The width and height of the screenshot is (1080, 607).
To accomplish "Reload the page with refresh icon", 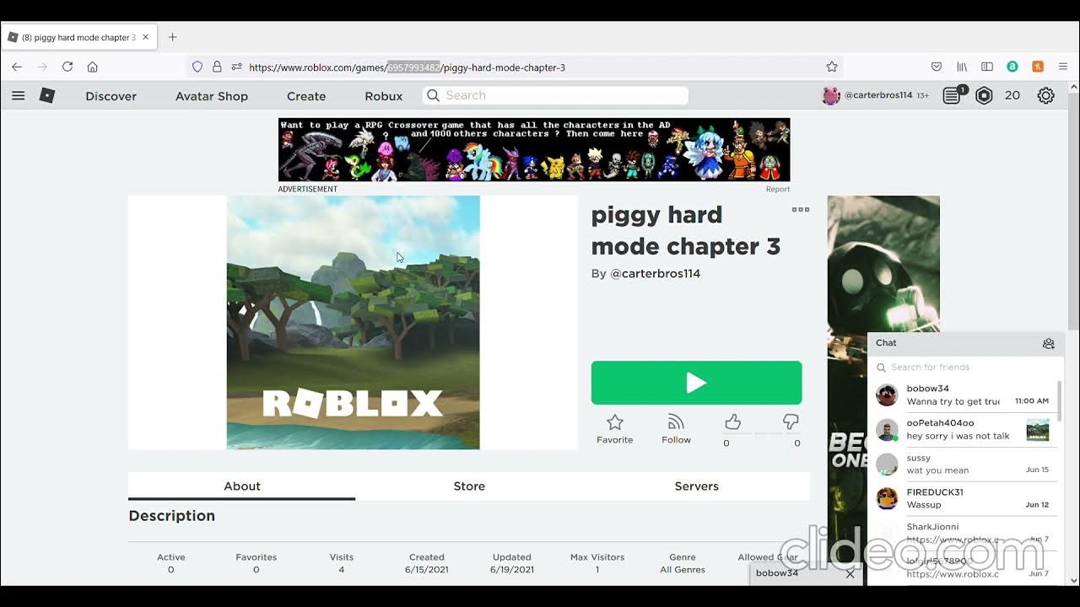I will tap(67, 67).
